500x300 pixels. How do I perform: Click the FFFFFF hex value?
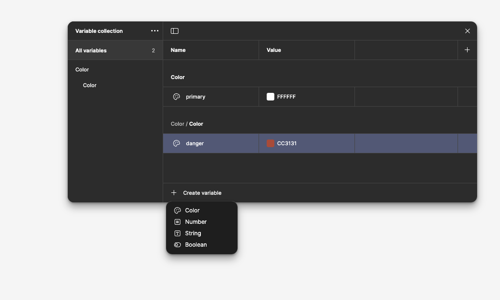pos(286,97)
